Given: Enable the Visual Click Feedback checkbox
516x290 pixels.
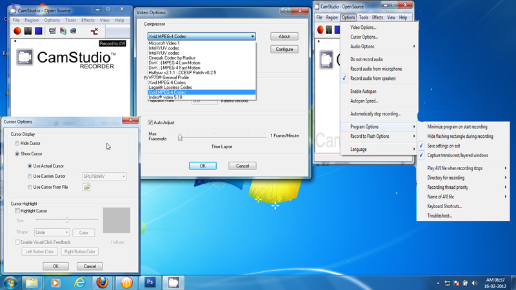Looking at the screenshot, I should click(17, 242).
